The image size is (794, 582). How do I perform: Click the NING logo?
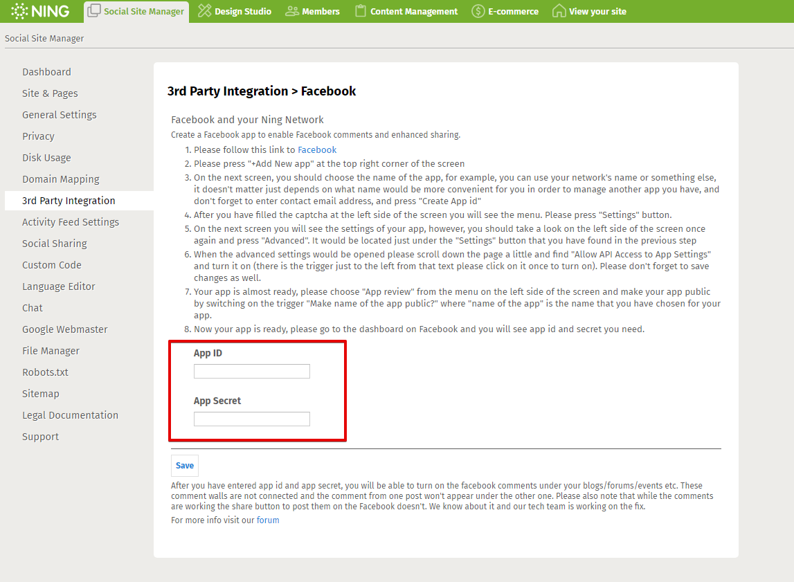click(x=41, y=11)
